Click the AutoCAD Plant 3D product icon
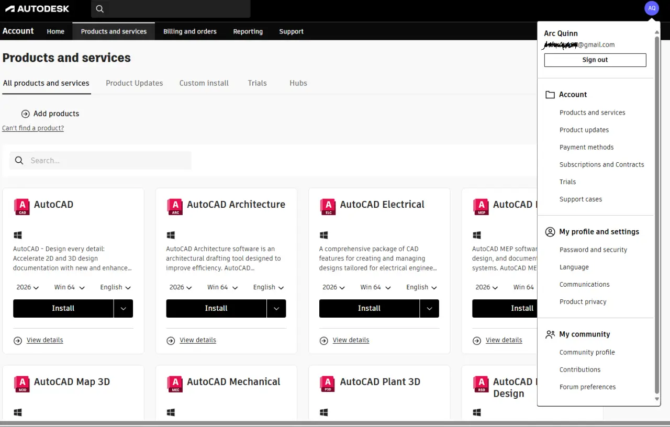The height and width of the screenshot is (427, 670). coord(328,384)
